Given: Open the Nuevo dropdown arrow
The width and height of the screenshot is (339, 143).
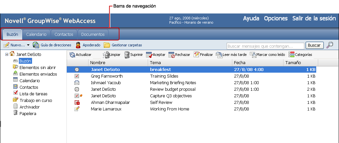Looking at the screenshot, I should 28,45.
